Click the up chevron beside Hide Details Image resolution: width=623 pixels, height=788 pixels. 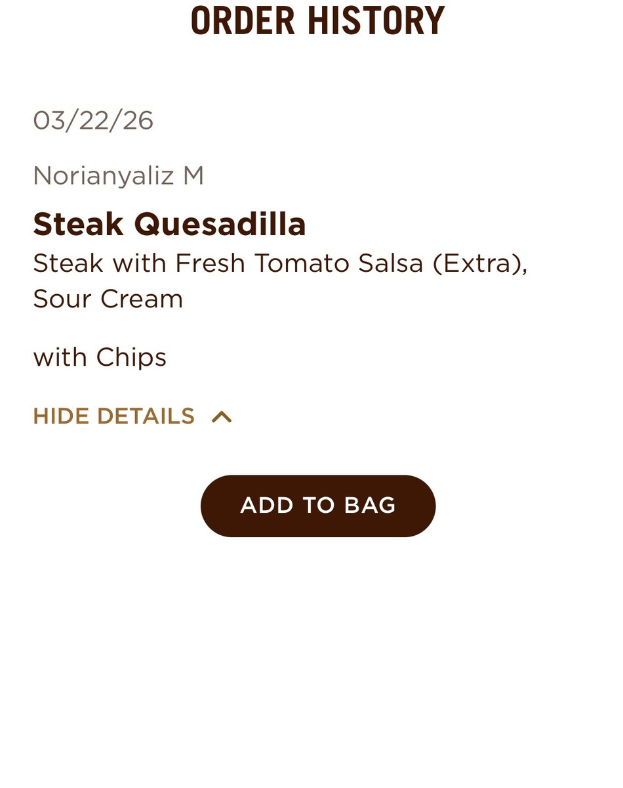222,417
